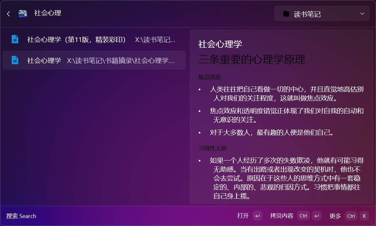Click the 更多 action
This screenshot has height=226, width=376.
(x=335, y=216)
